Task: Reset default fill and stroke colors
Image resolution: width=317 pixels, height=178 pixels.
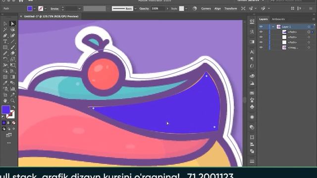Action: (x=3, y=117)
